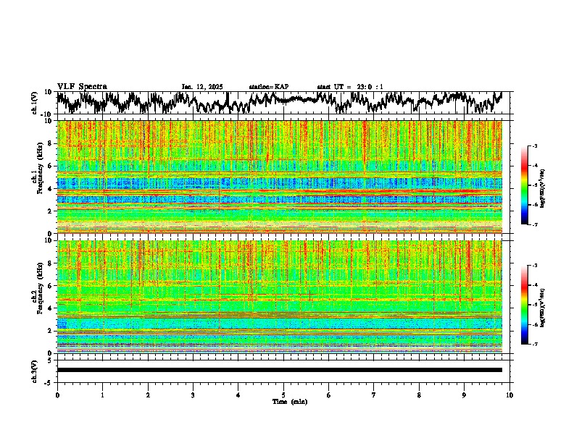Click the "VLF Spectra" plot title

click(82, 87)
